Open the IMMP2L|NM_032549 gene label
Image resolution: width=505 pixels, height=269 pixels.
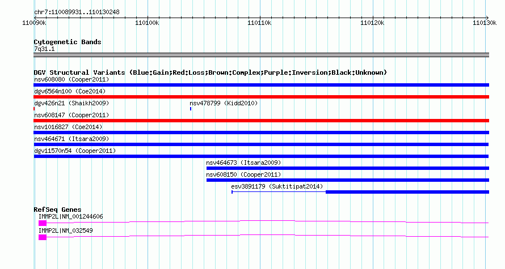pyautogui.click(x=66, y=230)
